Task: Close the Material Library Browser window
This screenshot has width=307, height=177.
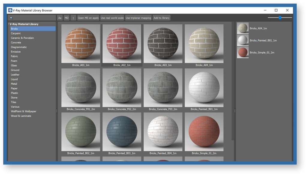Action: point(287,10)
